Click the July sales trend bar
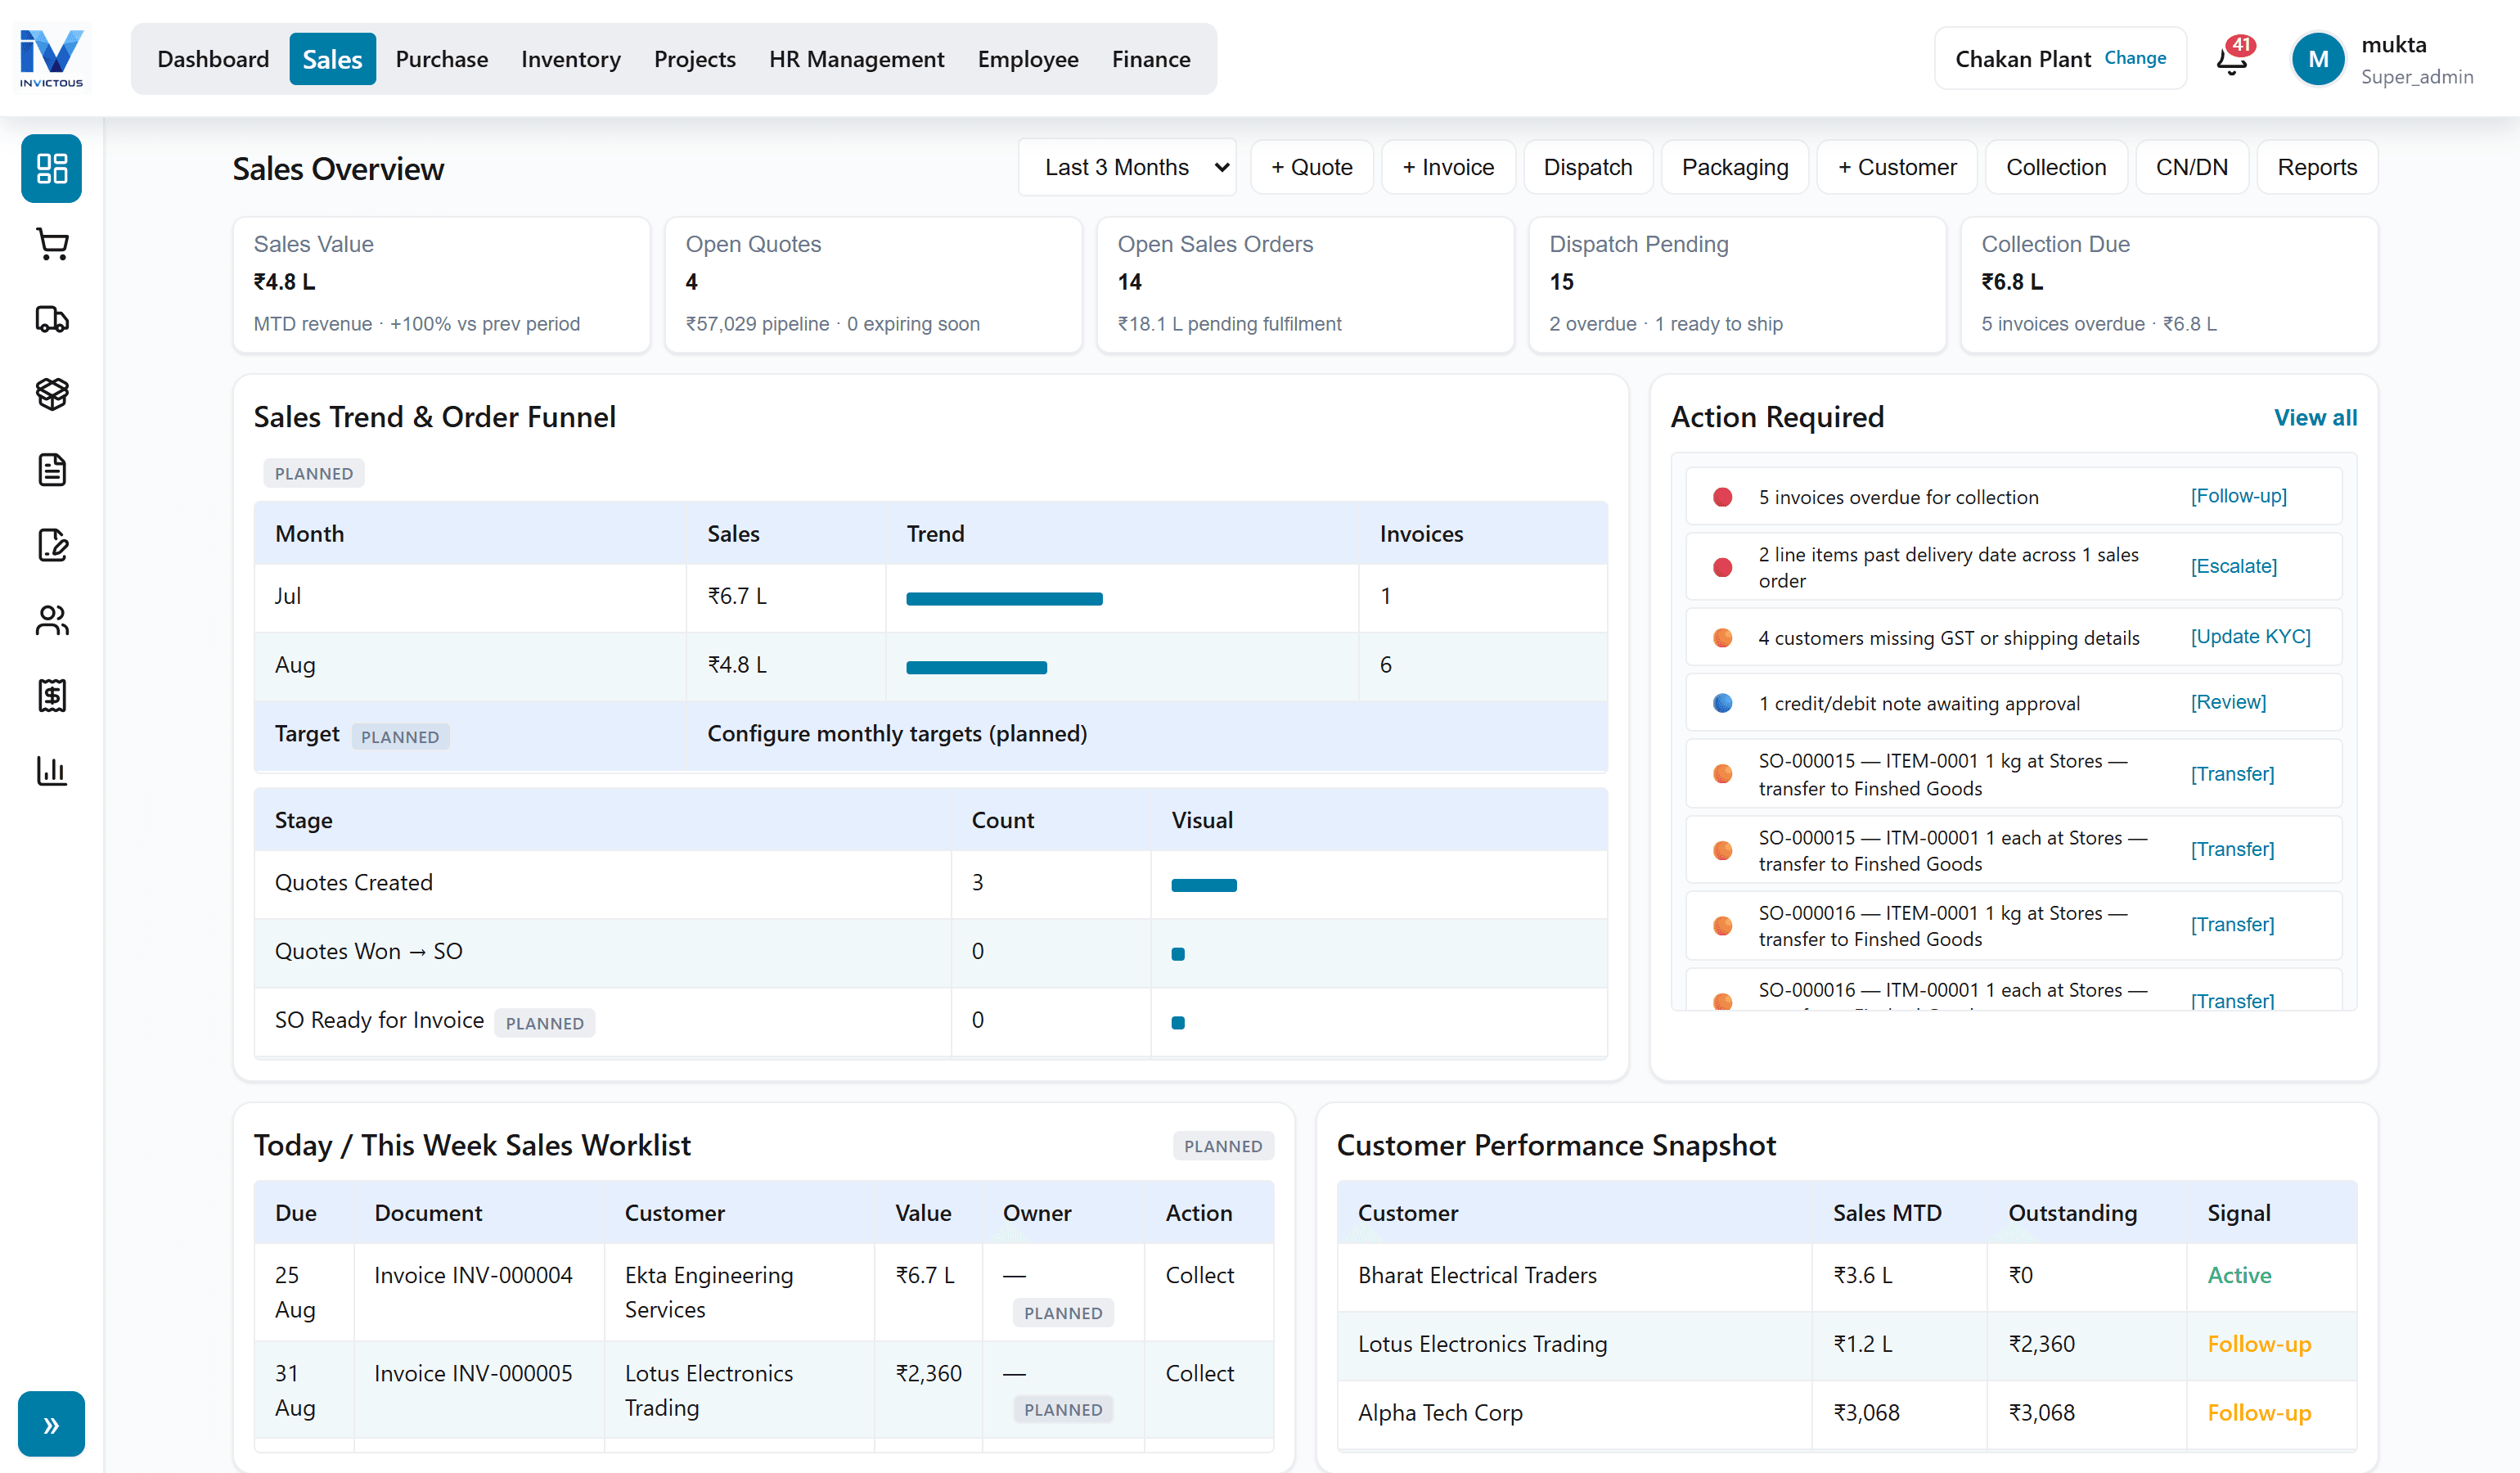Image resolution: width=2520 pixels, height=1473 pixels. tap(1004, 599)
